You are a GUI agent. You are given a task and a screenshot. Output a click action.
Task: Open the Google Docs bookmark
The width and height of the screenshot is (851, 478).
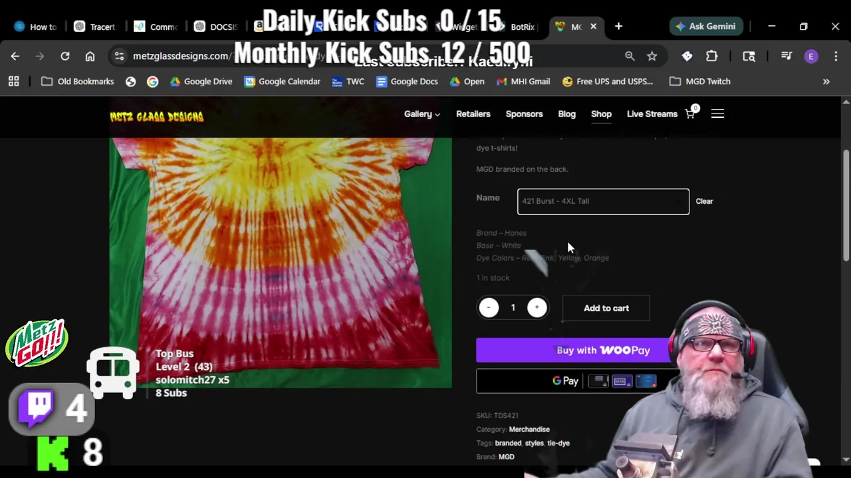tap(407, 82)
